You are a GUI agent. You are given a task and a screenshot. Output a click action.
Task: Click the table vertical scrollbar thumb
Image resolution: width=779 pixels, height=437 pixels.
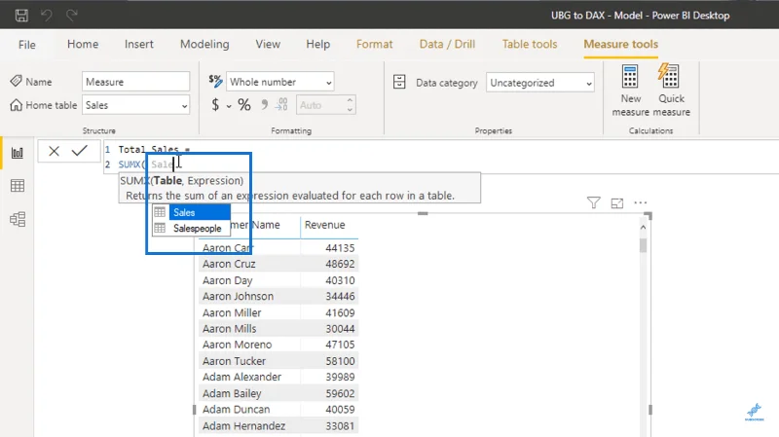[x=643, y=245]
